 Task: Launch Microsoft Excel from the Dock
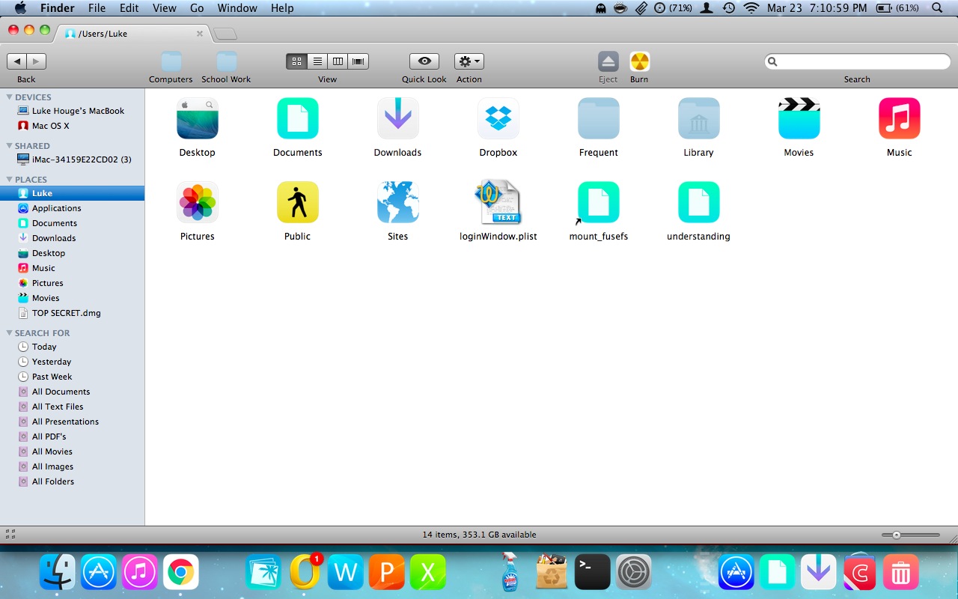[x=428, y=571]
